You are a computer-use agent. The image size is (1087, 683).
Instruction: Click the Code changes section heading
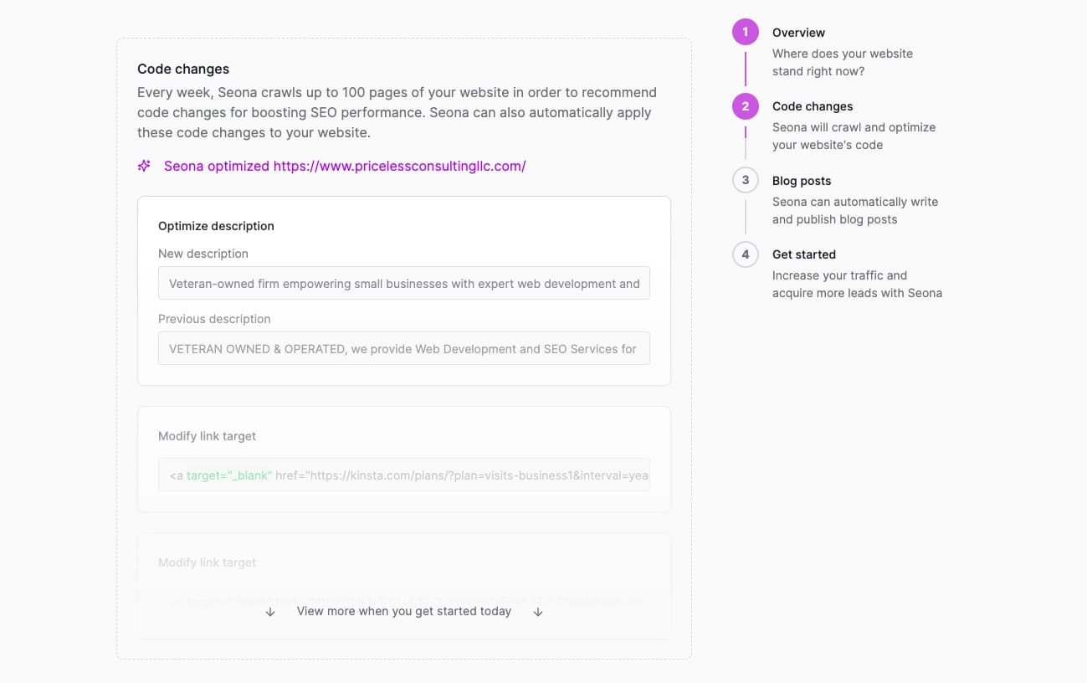tap(183, 69)
